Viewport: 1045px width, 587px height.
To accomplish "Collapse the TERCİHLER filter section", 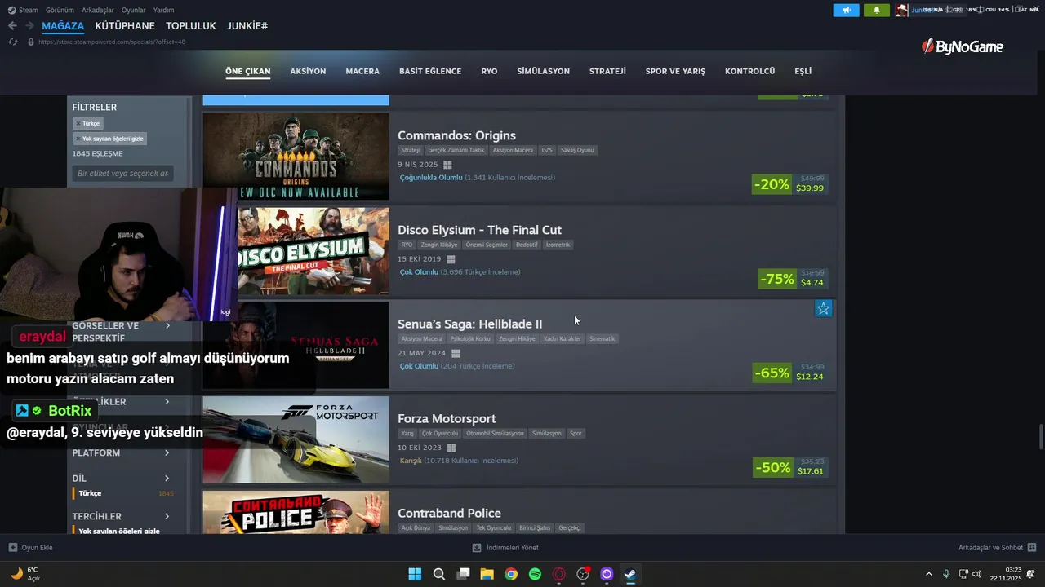I will (121, 516).
